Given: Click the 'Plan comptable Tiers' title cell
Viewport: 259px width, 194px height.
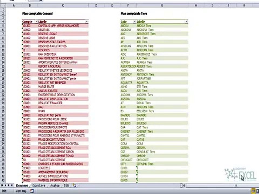Looking at the screenshot, I should 134,13.
